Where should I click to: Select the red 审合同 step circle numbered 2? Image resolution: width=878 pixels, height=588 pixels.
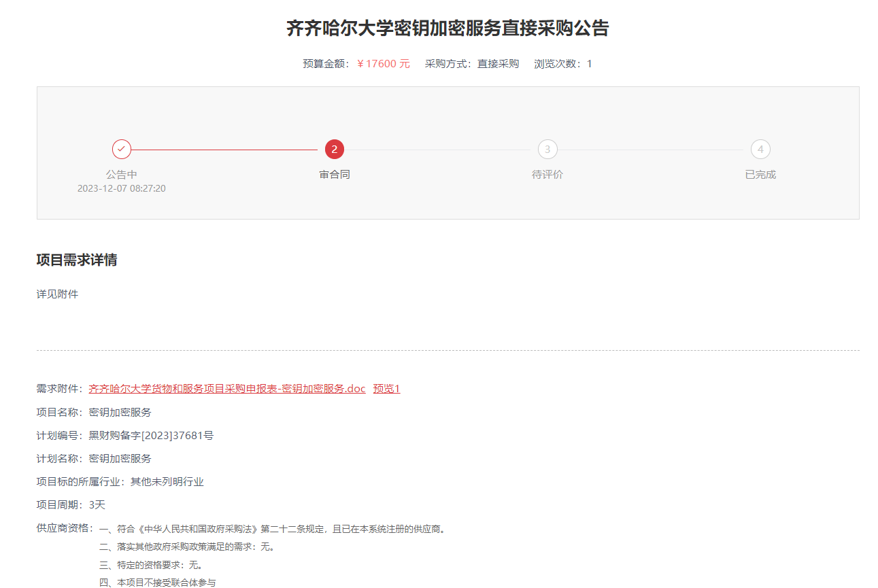[x=334, y=149]
